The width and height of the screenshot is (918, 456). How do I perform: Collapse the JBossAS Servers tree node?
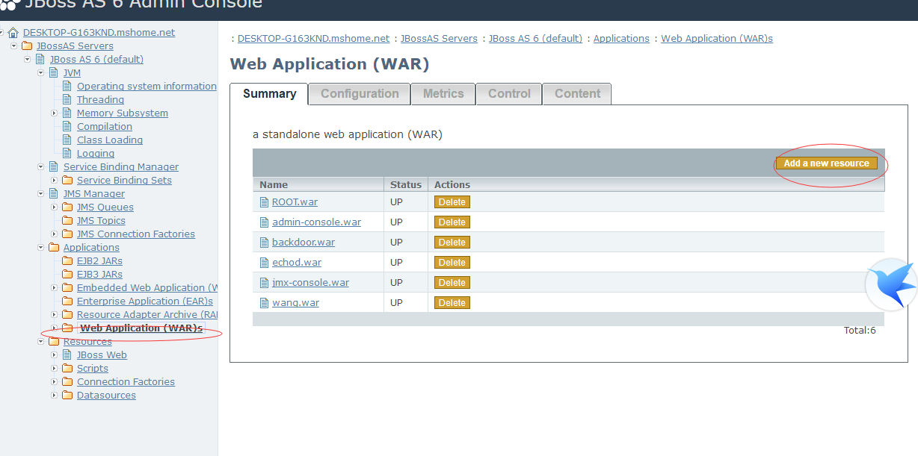(14, 46)
